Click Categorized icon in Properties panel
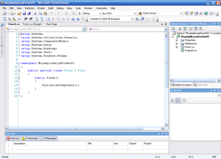Image resolution: width=221 pixels, height=159 pixels. pos(173,101)
